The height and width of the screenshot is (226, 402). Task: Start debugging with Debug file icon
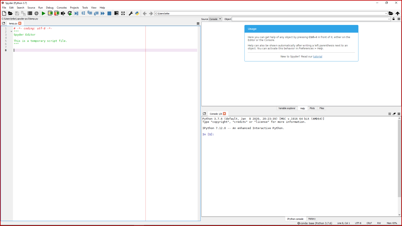[x=76, y=13]
